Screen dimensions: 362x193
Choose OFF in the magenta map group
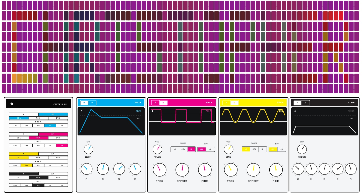tap(38, 145)
